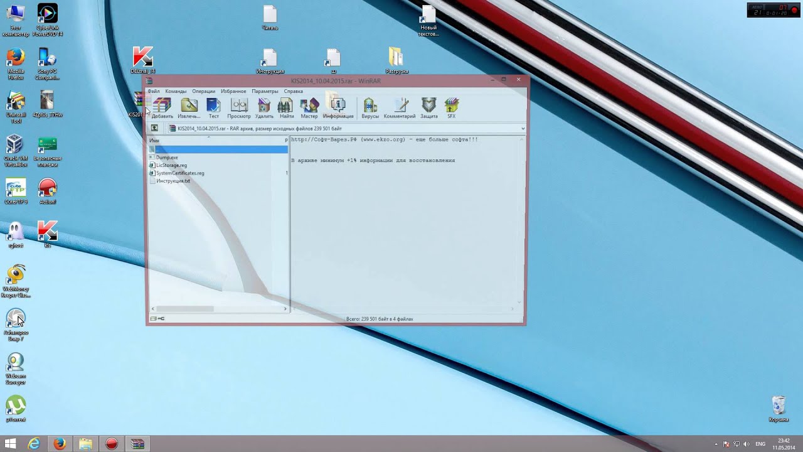
Task: Select the Oracle VM VirtualBox shortcut
Action: 16,151
